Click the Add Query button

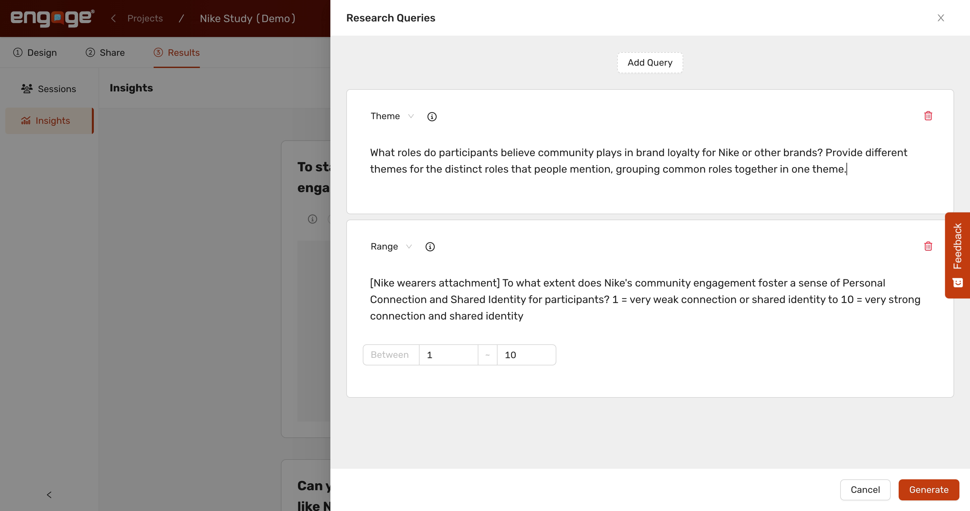[x=650, y=62]
